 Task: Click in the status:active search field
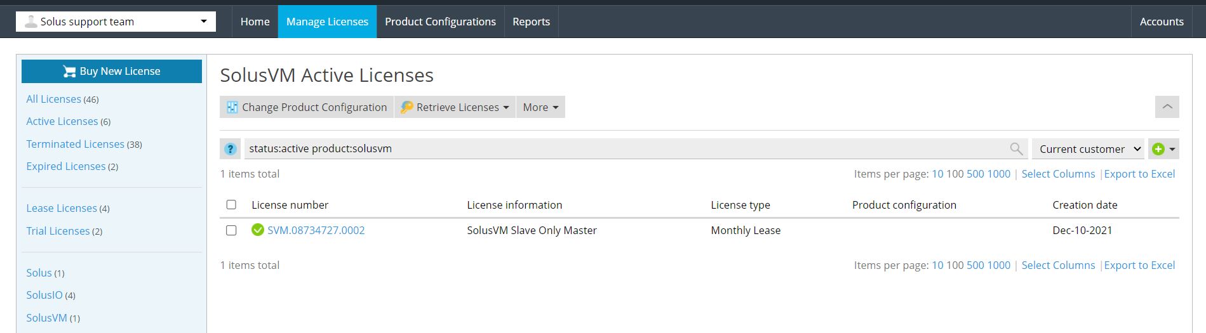coord(626,149)
